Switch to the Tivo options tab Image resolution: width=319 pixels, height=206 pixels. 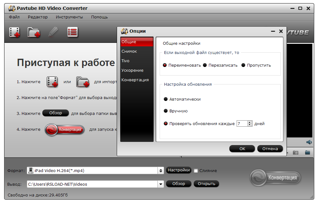click(137, 61)
